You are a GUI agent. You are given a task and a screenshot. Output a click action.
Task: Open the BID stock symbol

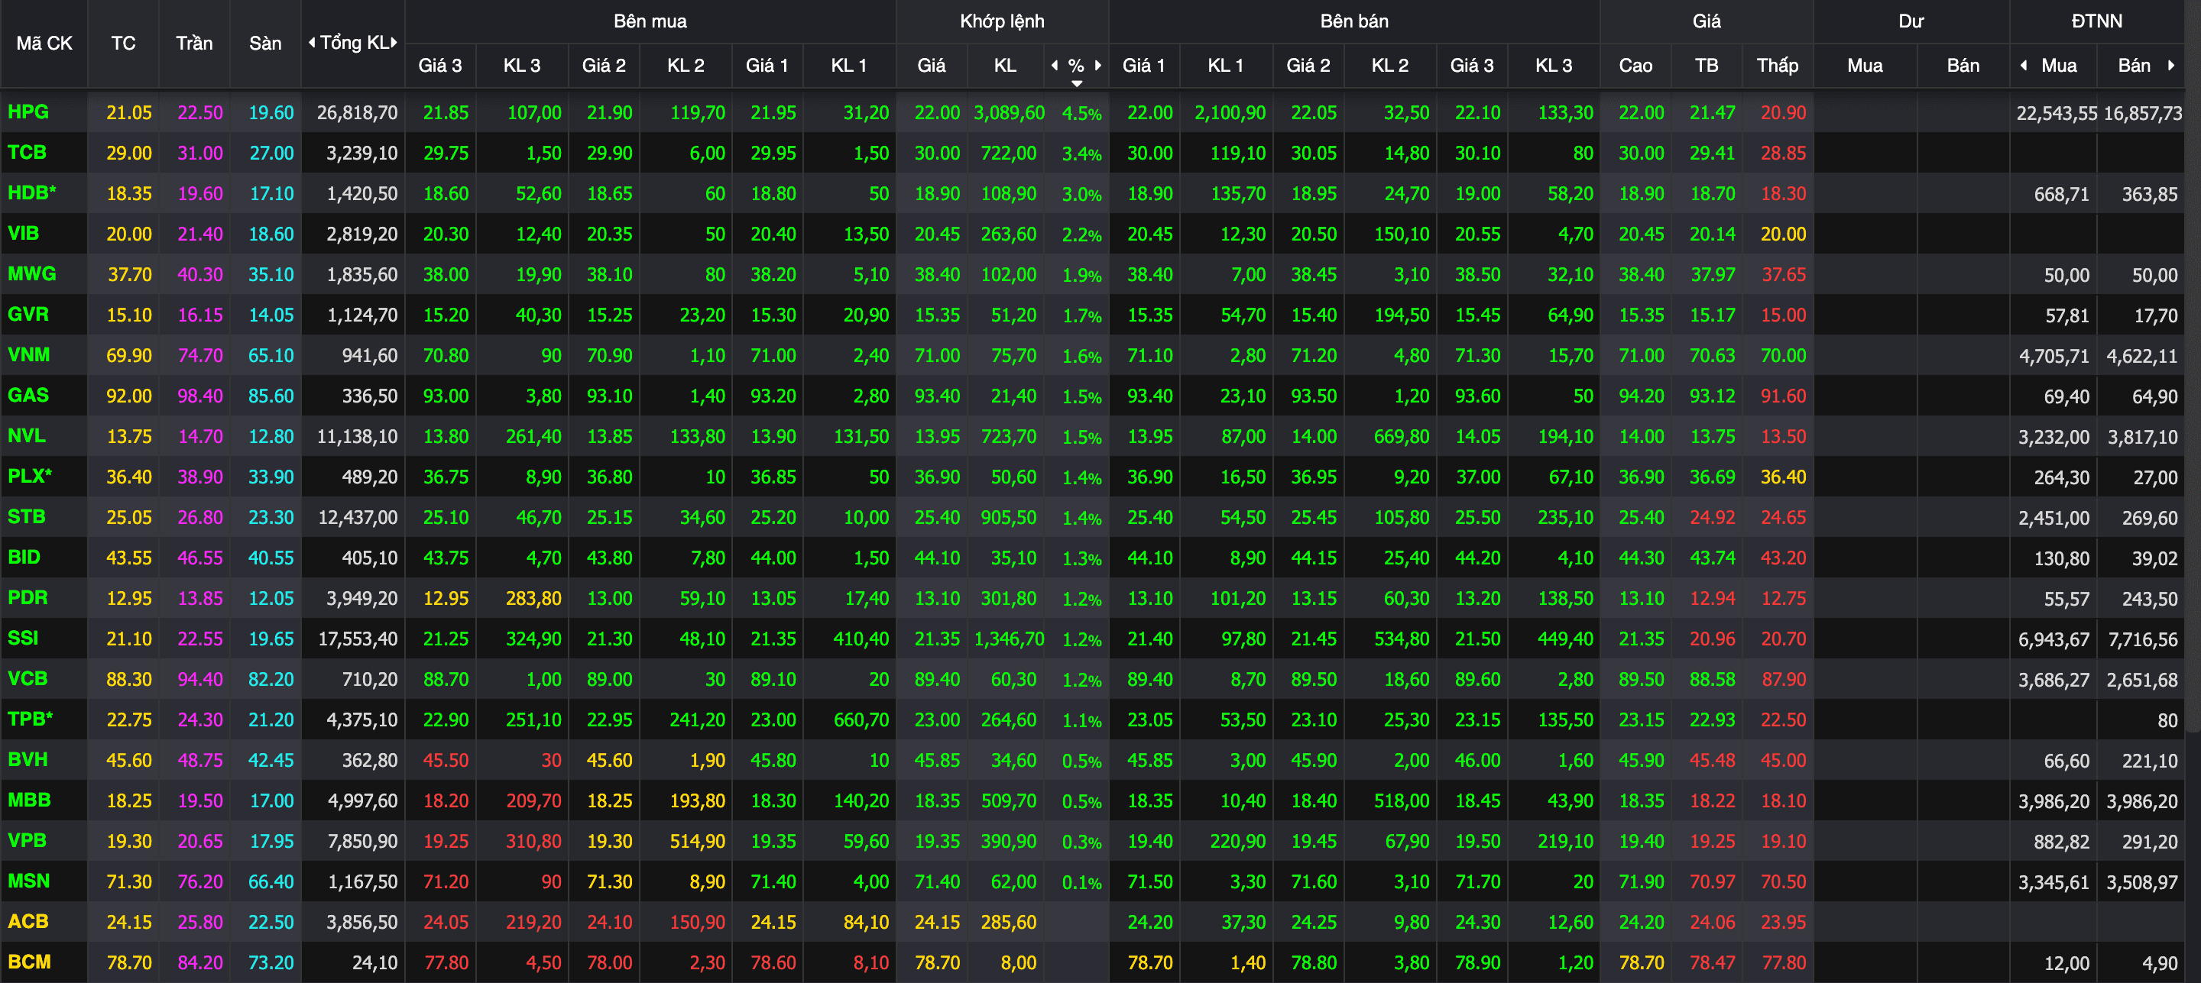click(24, 557)
